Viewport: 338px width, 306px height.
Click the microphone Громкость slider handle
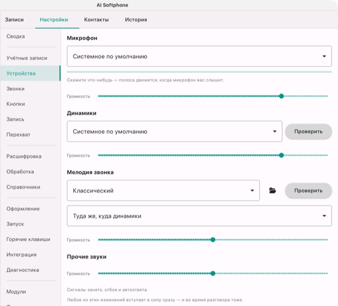coord(281,96)
